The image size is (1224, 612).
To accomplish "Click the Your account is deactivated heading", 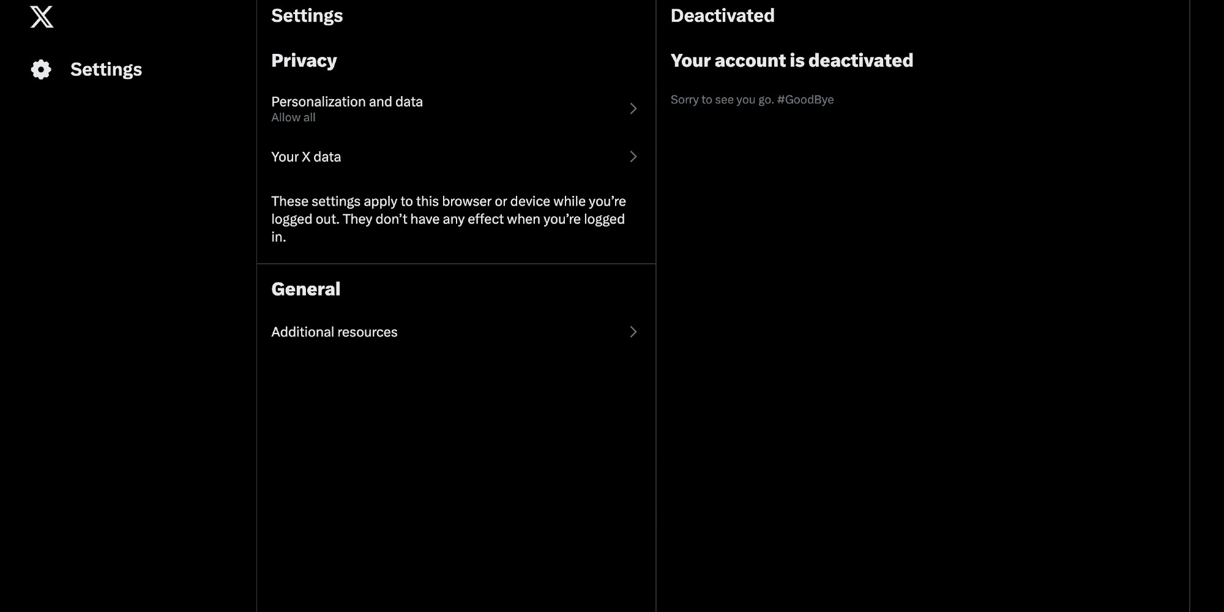I will coord(792,61).
